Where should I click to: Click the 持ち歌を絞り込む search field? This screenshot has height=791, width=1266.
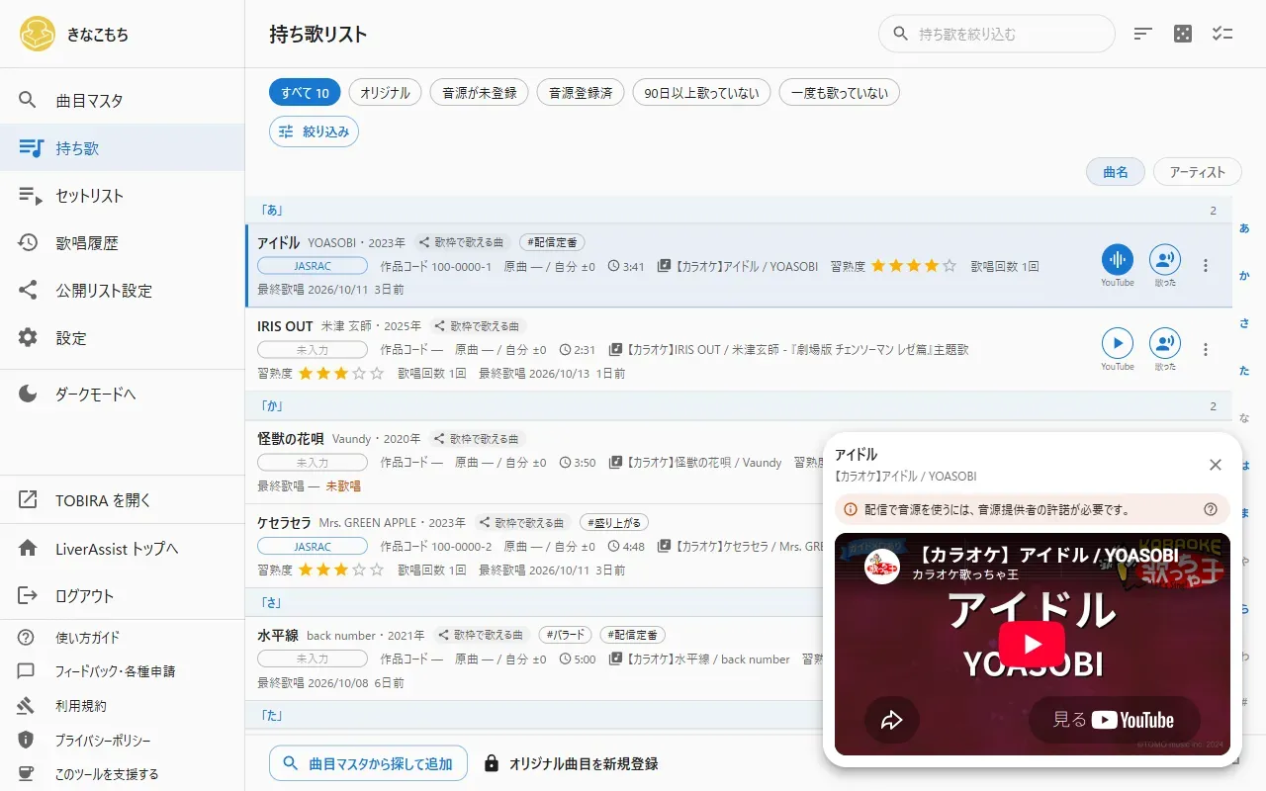point(997,34)
